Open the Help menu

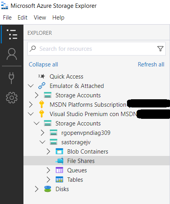(x=58, y=18)
